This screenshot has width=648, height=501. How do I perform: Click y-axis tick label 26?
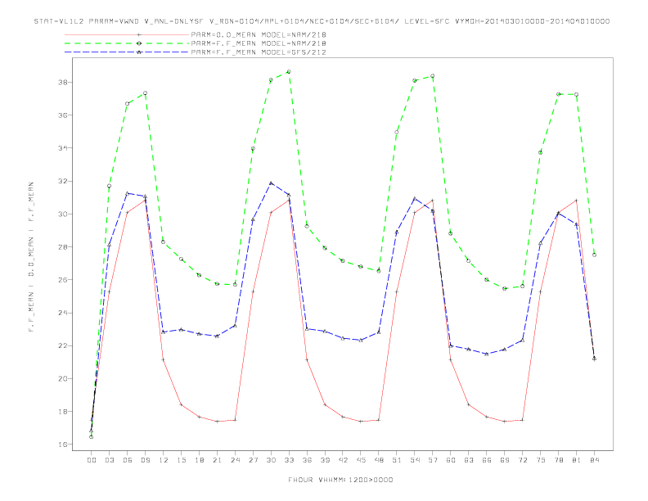[63, 280]
